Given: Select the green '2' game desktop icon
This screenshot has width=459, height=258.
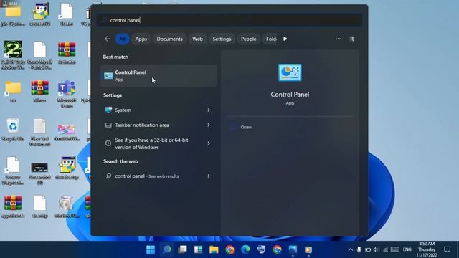Looking at the screenshot, I should [x=13, y=55].
